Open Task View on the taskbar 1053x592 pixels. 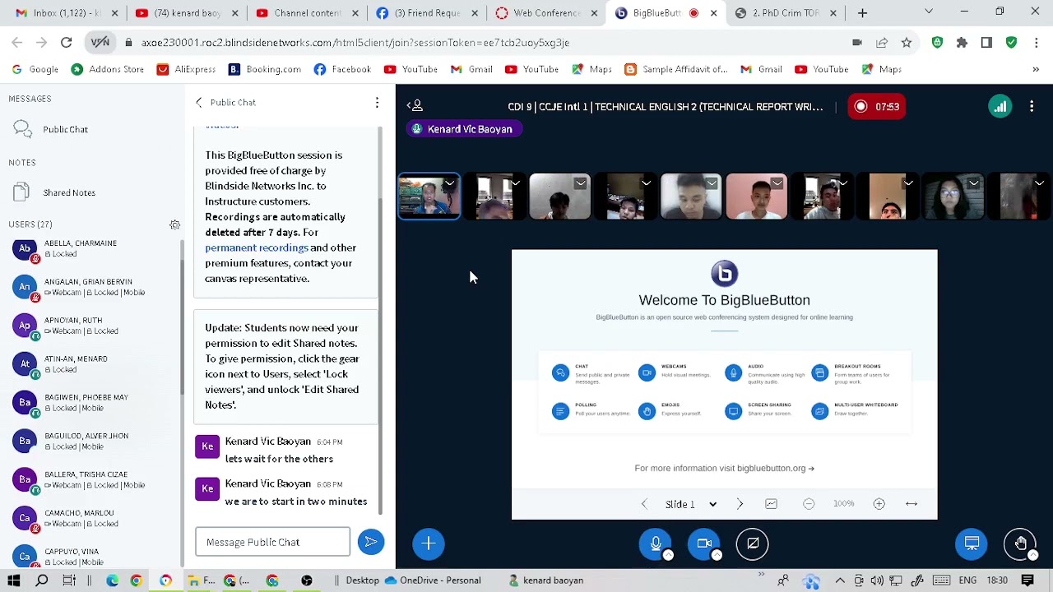[x=69, y=580]
